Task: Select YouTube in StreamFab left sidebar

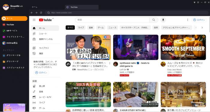Action: 14,25
